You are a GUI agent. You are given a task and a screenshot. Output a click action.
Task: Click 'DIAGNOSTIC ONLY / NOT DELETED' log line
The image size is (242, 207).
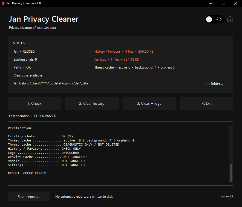point(64,144)
